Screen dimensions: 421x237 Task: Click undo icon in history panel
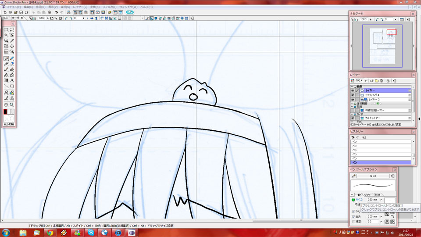point(353,137)
